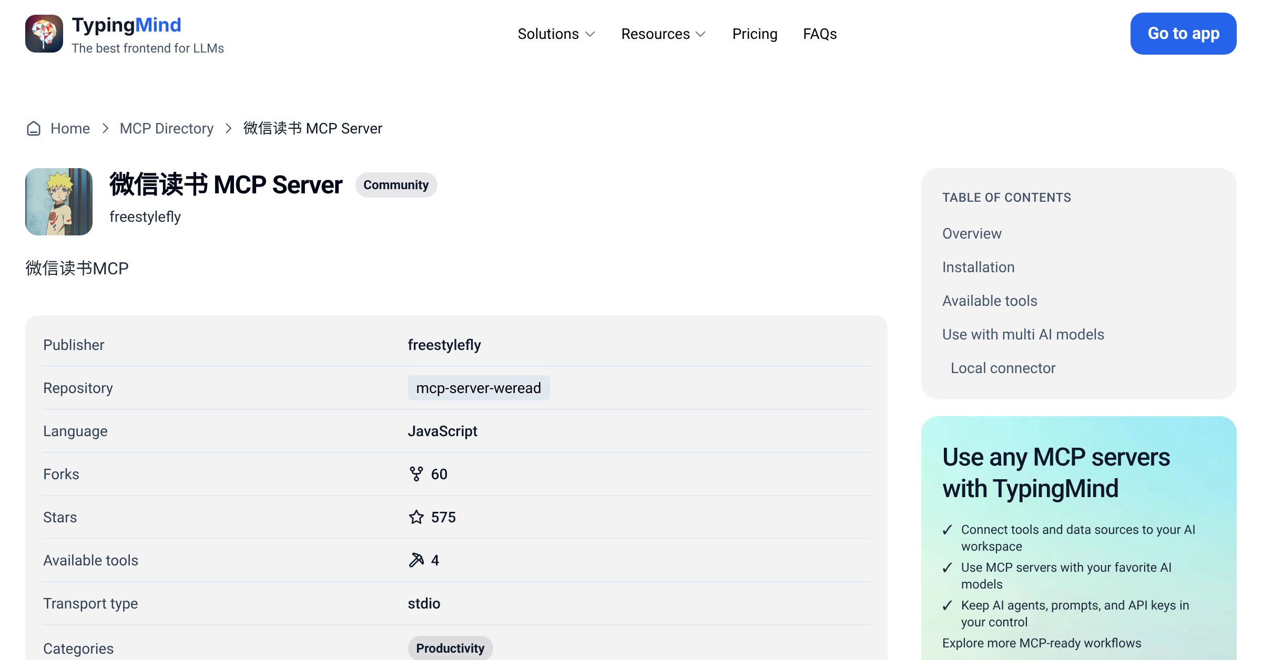
Task: Click the TypingMind brain logo icon
Action: click(x=44, y=34)
